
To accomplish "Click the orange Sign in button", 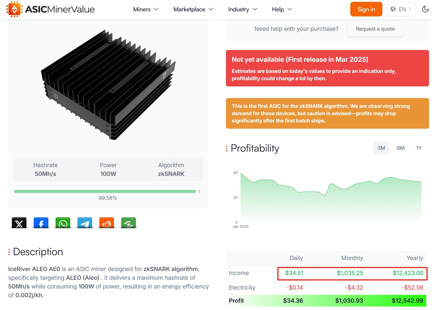I will click(366, 9).
